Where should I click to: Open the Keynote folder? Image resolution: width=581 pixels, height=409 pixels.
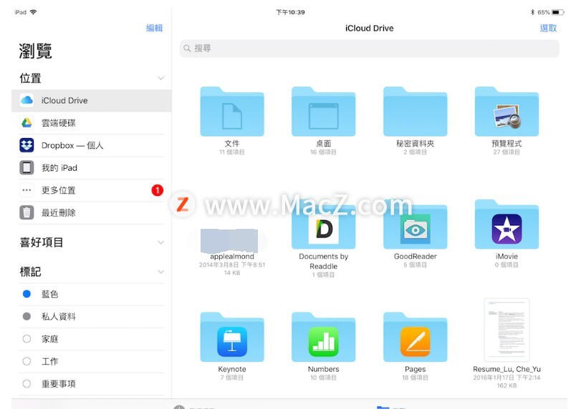(232, 337)
